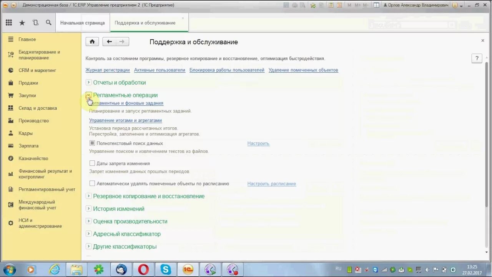Screen dimensions: 492x277
Task: Enable Даты запрета изменения checkbox
Action: pyautogui.click(x=92, y=163)
